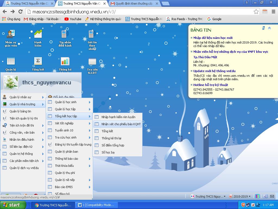Screen dimensions: 278x209
Task: Expand Quản lý học tập submenu arrow
Action: (x=90, y=109)
